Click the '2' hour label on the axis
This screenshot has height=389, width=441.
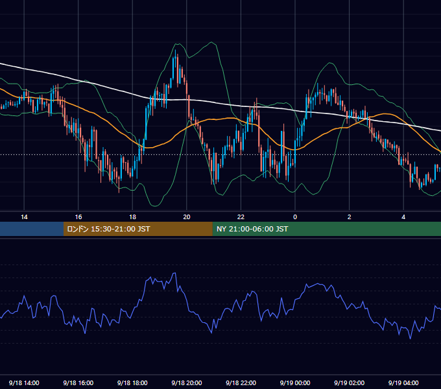coord(350,217)
